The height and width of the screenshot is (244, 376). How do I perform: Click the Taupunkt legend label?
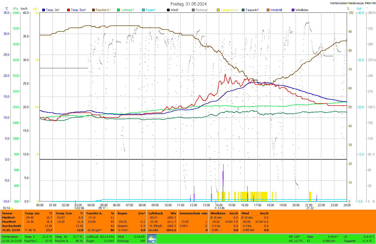[x=252, y=10]
